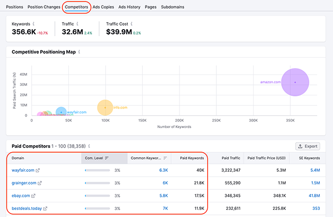333x217 pixels.
Task: Sort by Common Keywords column header
Action: coord(149,158)
